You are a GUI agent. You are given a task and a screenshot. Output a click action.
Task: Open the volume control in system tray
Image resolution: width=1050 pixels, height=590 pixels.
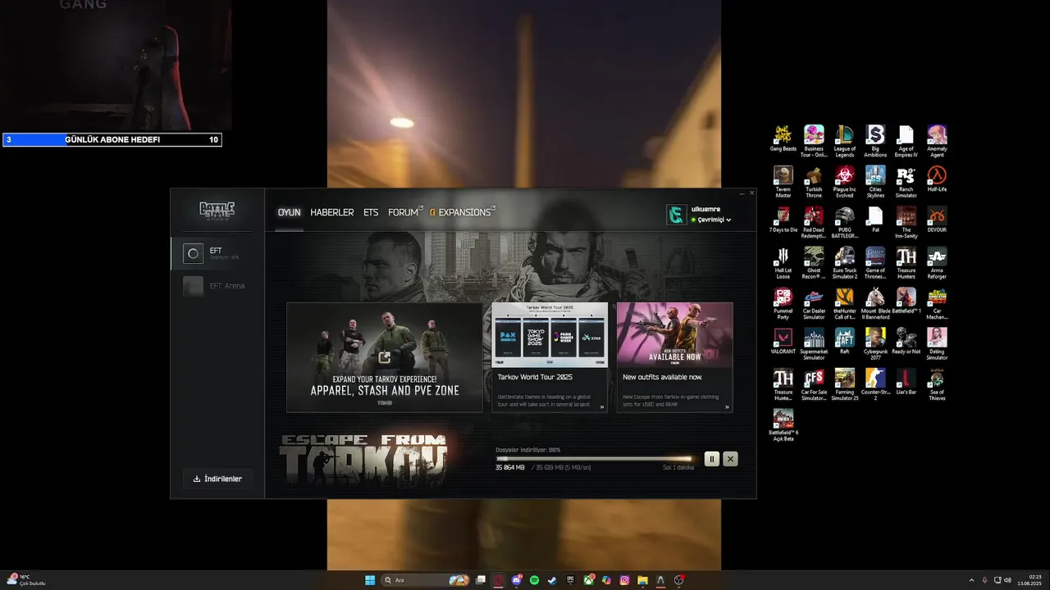point(1007,580)
